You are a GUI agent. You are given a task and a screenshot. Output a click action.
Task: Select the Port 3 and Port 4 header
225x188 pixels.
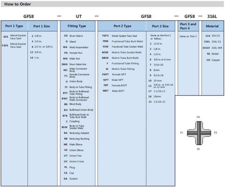188,26
